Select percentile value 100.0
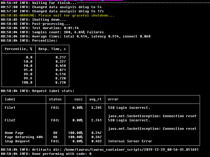The height and width of the screenshot is (157, 210). point(27,83)
